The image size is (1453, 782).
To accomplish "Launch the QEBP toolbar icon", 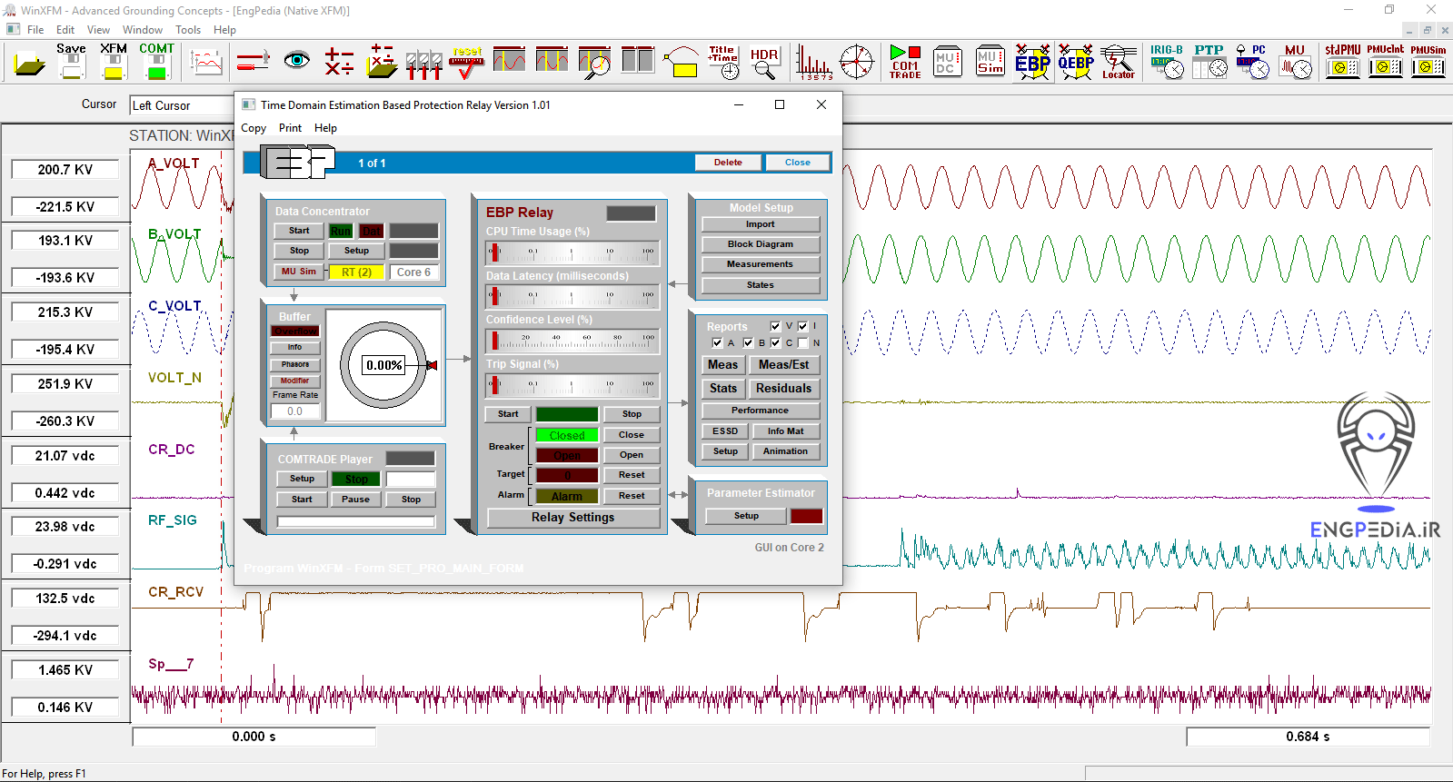I will click(1075, 62).
